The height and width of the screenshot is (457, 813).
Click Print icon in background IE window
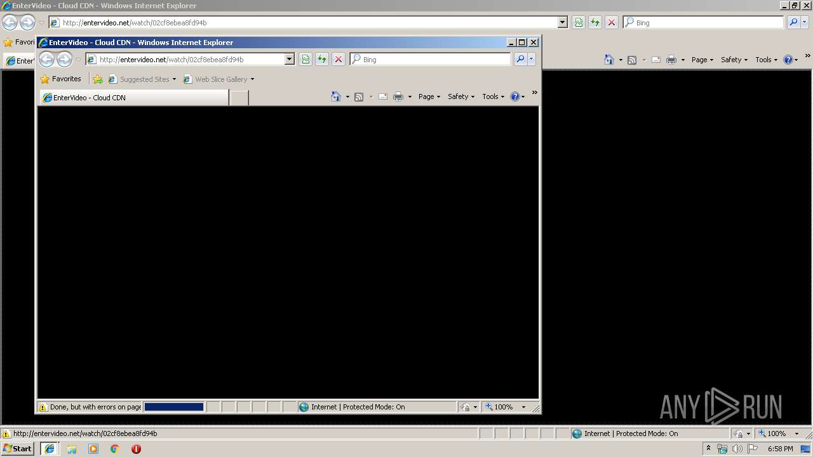point(671,60)
